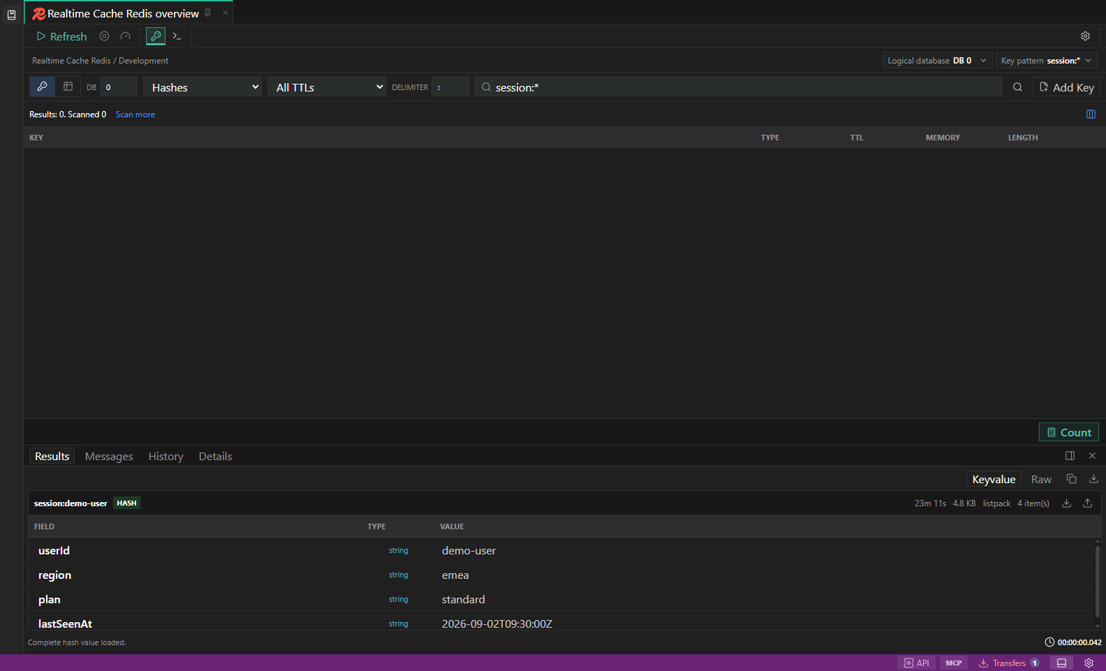This screenshot has height=671, width=1106.
Task: Click the Count button
Action: (x=1069, y=433)
